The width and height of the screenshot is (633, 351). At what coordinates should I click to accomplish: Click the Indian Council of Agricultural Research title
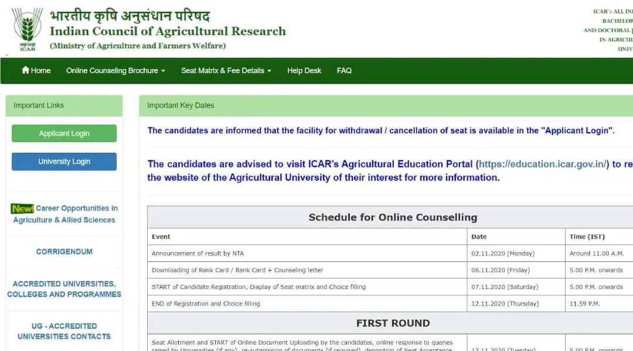[167, 31]
